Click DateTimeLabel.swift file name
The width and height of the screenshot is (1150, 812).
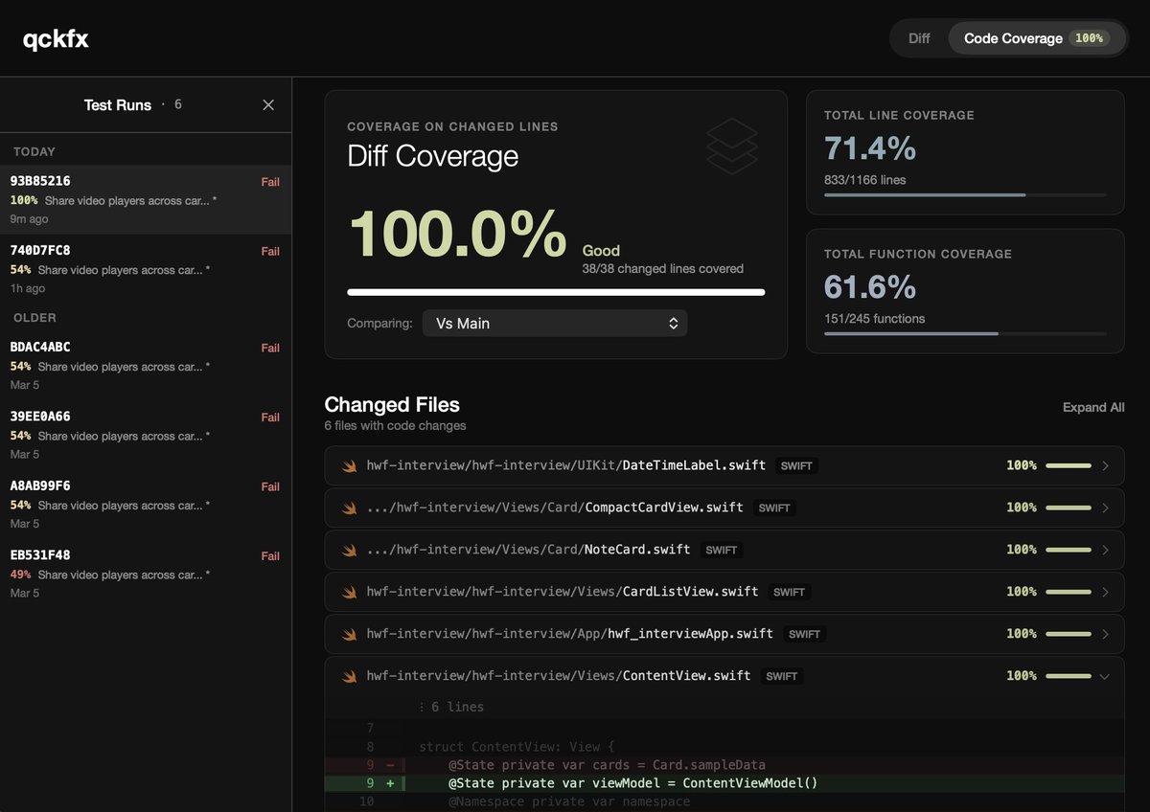pyautogui.click(x=694, y=465)
